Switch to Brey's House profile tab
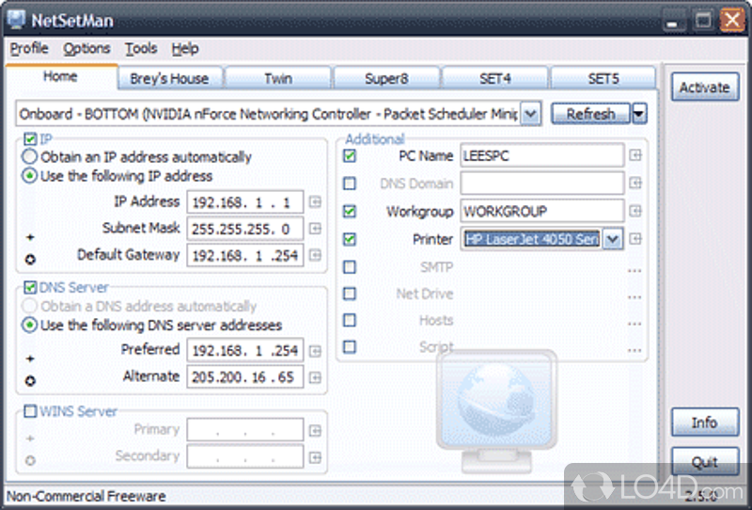Screen dimensions: 752x510 170,78
